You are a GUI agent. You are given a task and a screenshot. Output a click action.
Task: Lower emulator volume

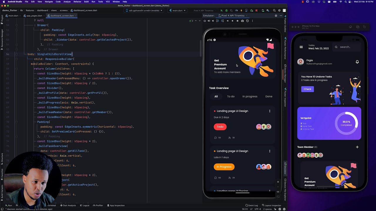[x=213, y=21]
